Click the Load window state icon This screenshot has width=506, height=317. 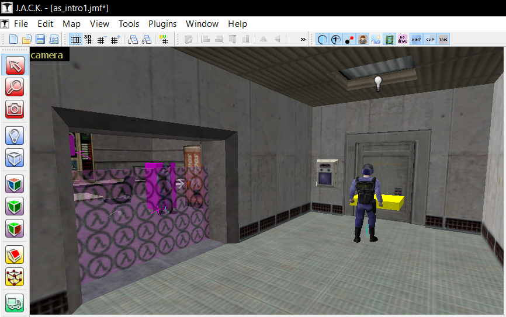(133, 40)
